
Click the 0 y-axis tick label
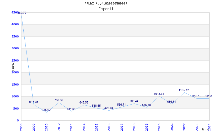[x=18, y=121]
